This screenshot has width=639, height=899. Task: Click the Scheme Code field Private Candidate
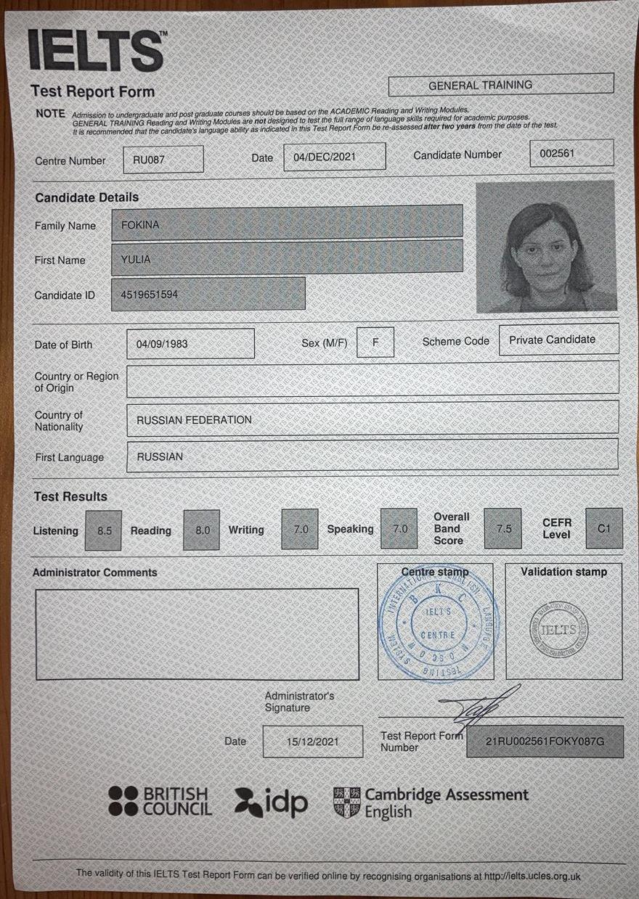tap(559, 339)
